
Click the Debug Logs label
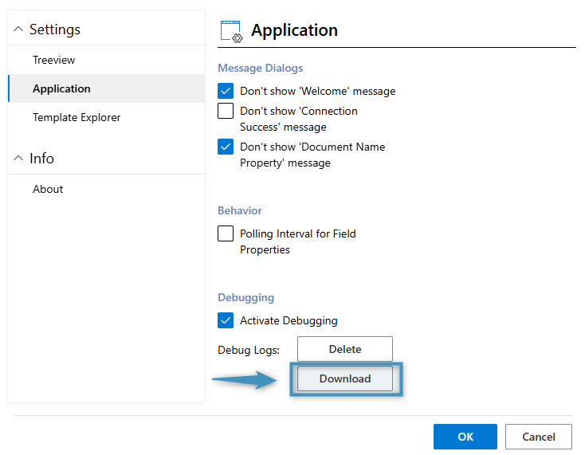[249, 350]
